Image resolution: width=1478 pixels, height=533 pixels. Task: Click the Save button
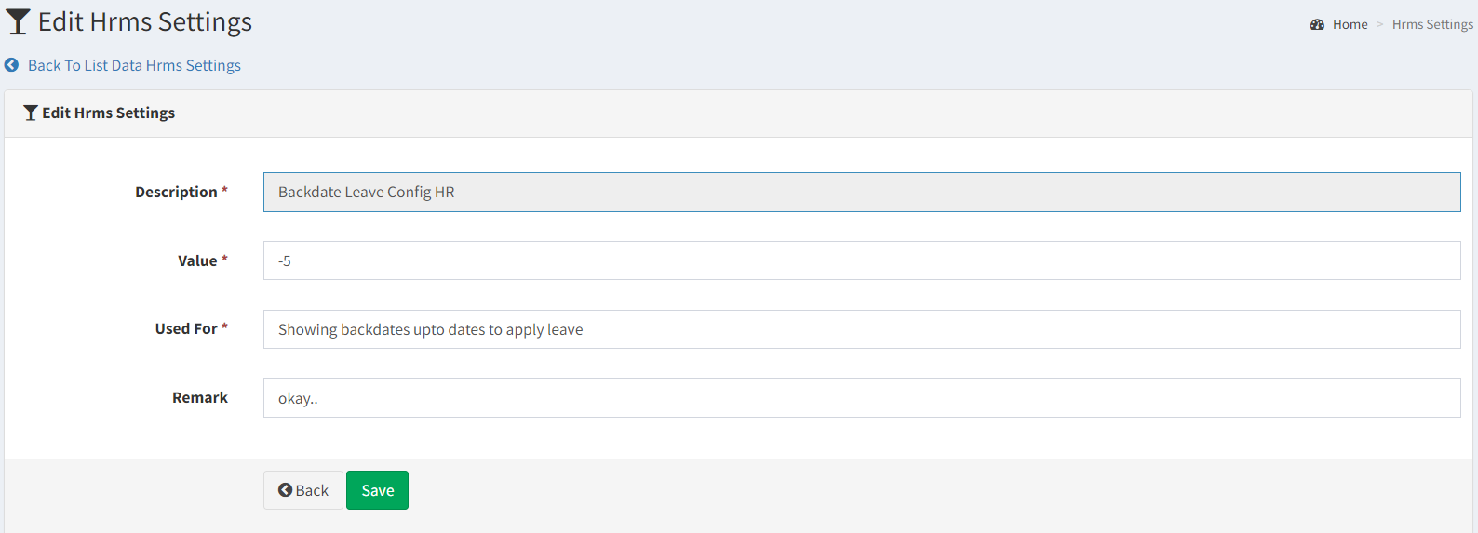(x=377, y=490)
